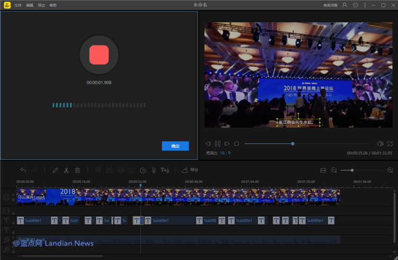Click the blue 确定 button
Image resolution: width=398 pixels, height=260 pixels.
(x=175, y=146)
